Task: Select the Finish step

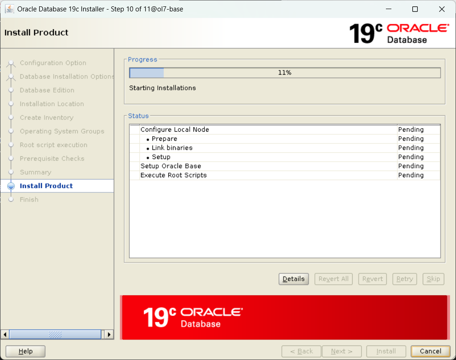Action: [x=29, y=200]
